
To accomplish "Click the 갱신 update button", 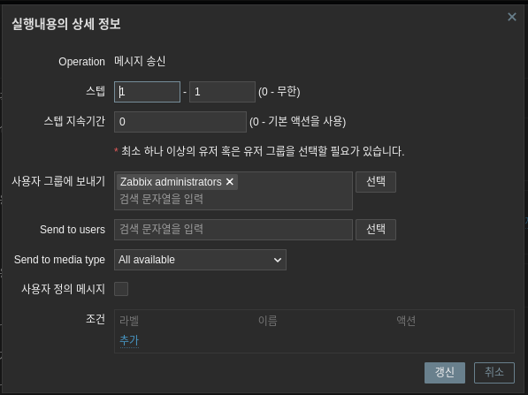I will [445, 373].
